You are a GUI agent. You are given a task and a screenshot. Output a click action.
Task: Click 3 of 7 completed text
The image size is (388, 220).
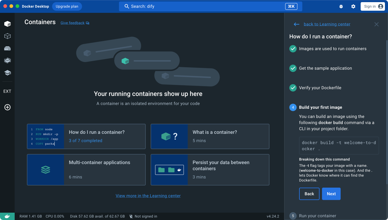coord(86,141)
